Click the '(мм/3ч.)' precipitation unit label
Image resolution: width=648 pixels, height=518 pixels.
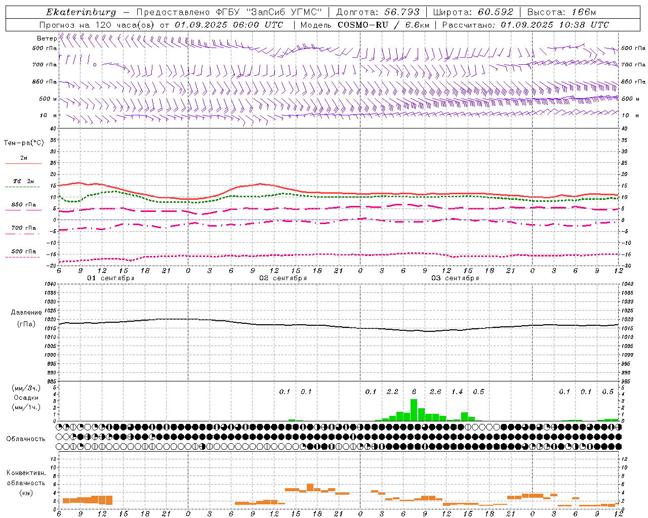[x=26, y=388]
